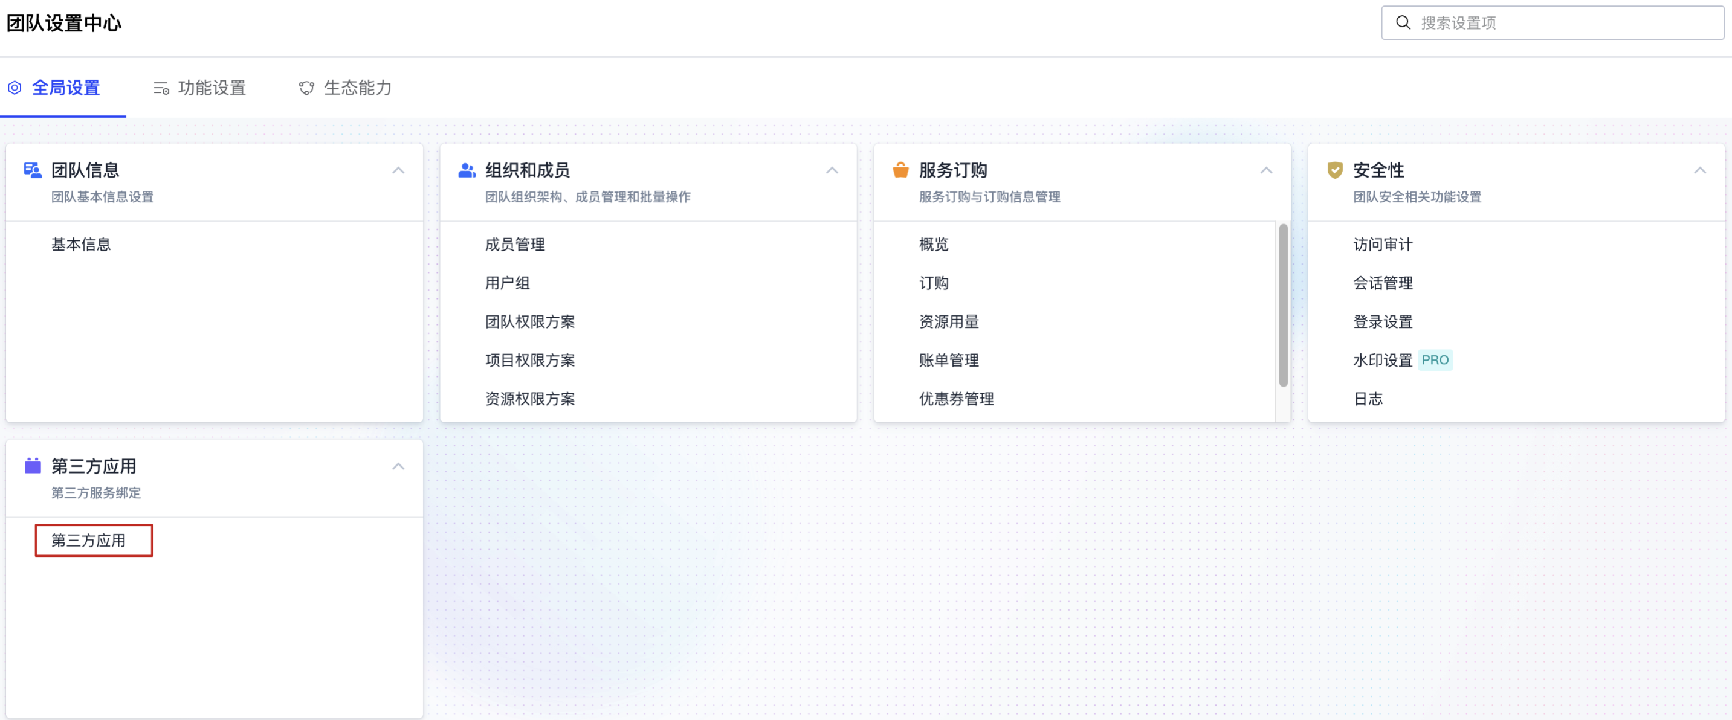Screen dimensions: 1732x720
Task: Open 成员管理 settings
Action: [515, 245]
